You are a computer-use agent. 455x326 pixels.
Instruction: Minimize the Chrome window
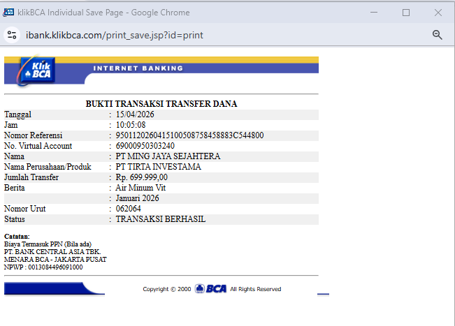[374, 13]
